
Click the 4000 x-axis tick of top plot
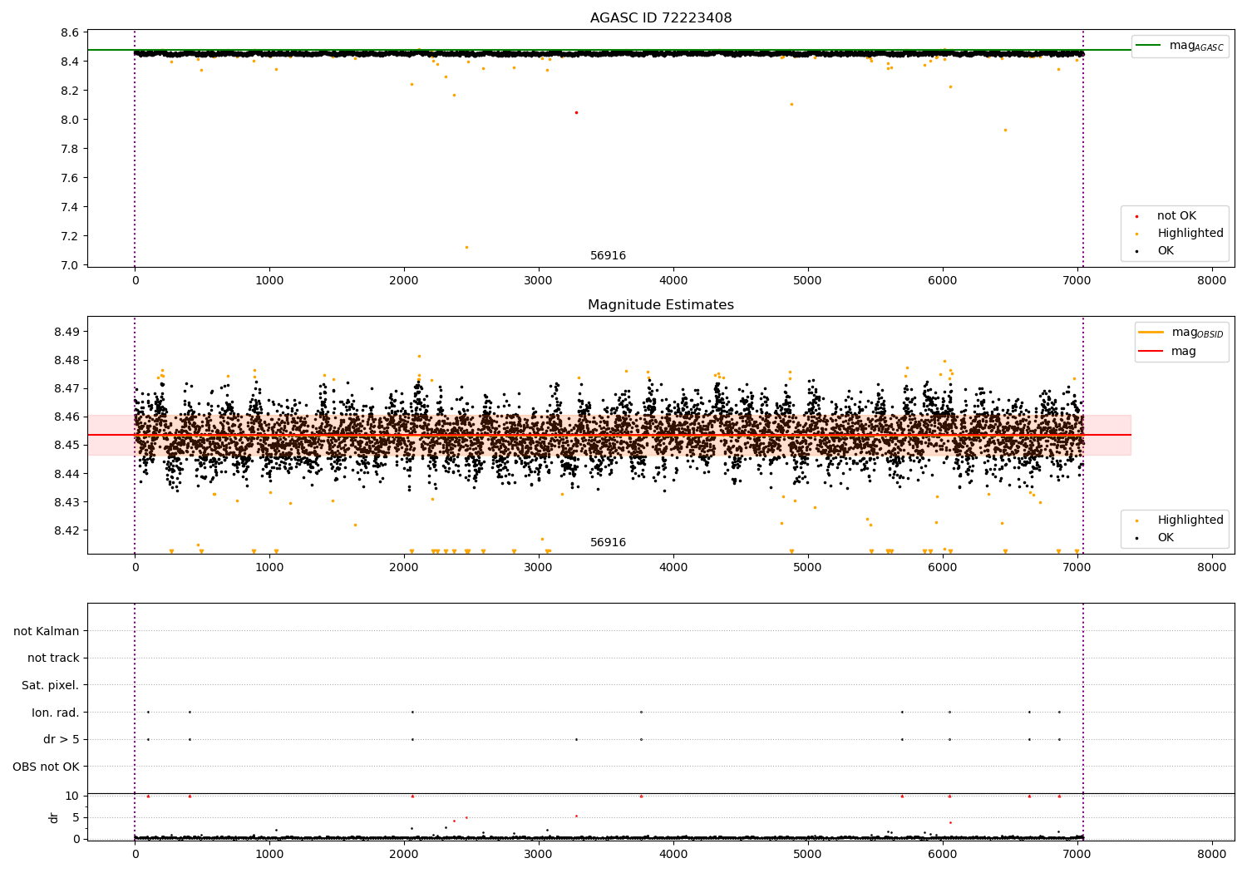pos(673,280)
